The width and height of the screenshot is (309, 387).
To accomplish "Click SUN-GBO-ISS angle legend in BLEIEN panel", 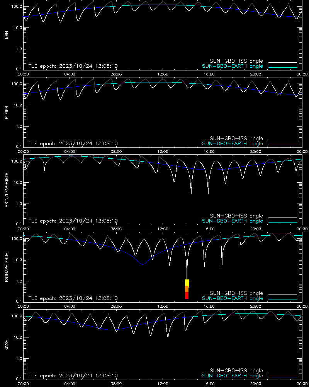I will click(236, 139).
